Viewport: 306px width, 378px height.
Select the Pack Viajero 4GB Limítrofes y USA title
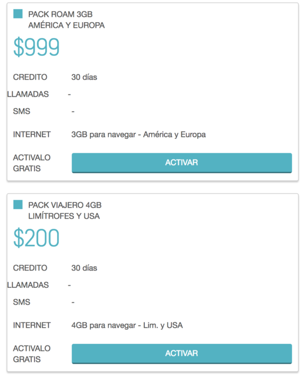click(x=65, y=211)
